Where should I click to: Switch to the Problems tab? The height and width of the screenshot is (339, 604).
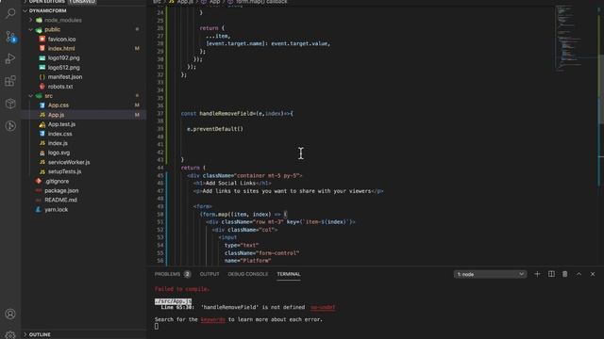pos(167,274)
